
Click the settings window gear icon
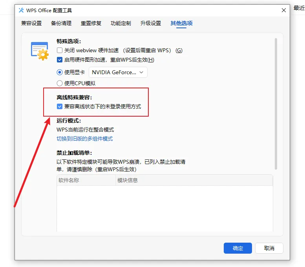coord(40,51)
